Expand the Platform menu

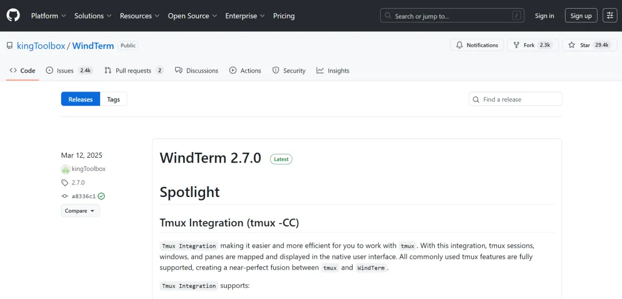tap(48, 16)
